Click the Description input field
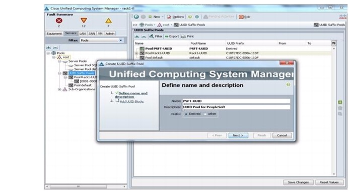Screen dimensions: 350x192 click(x=236, y=107)
